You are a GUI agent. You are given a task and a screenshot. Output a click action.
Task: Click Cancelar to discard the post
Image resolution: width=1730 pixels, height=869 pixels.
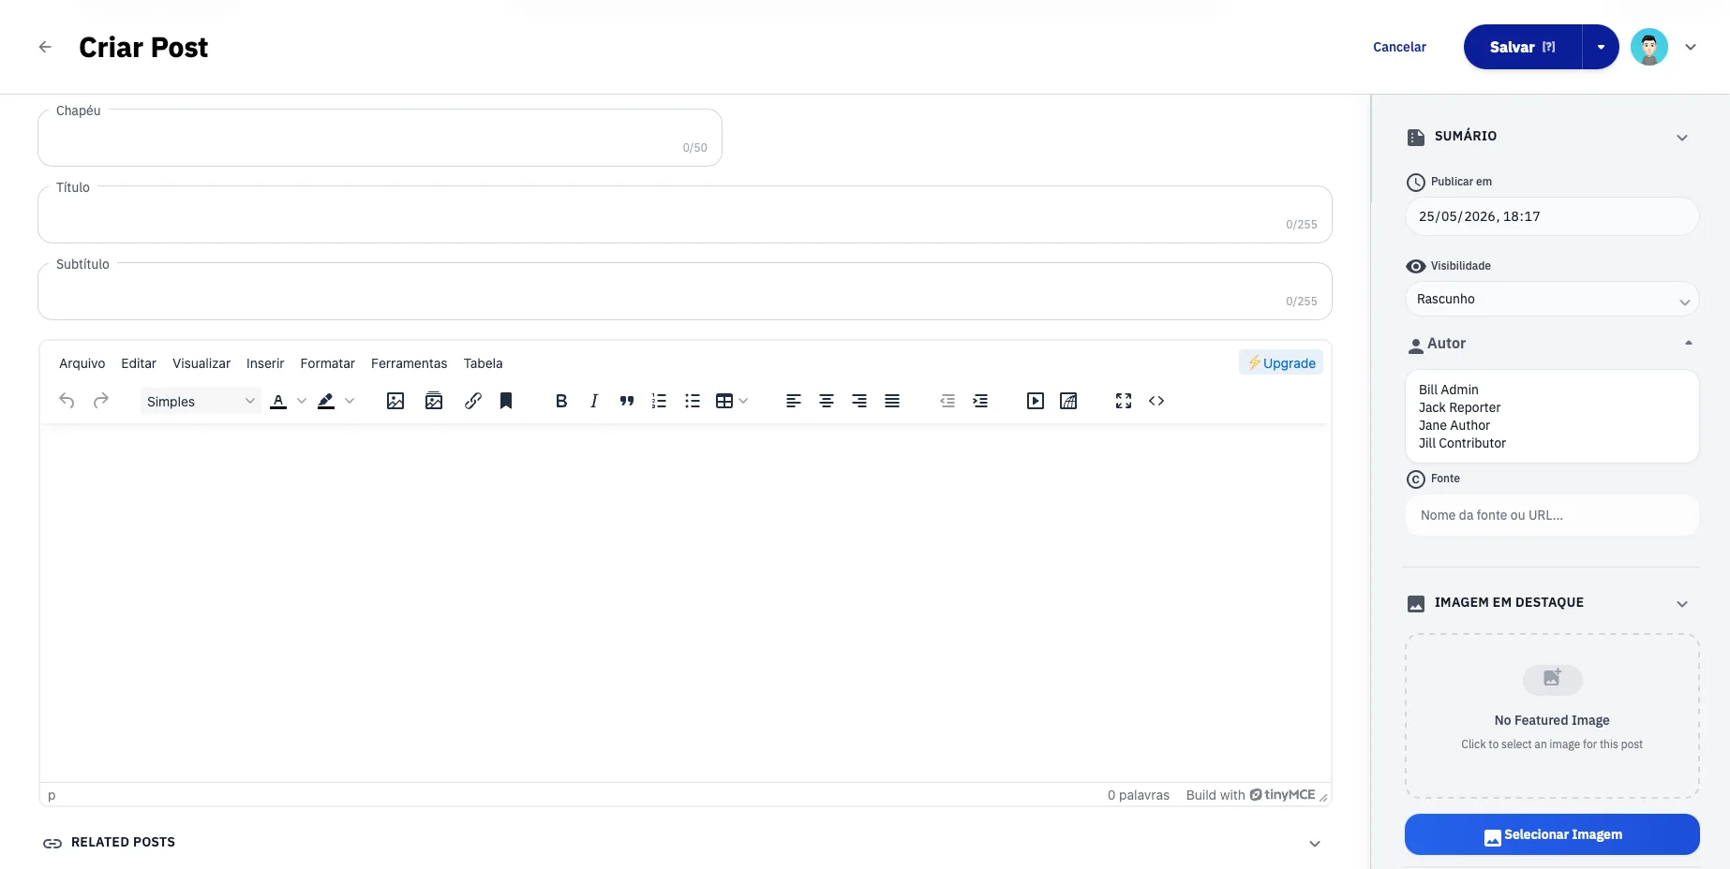1399,47
